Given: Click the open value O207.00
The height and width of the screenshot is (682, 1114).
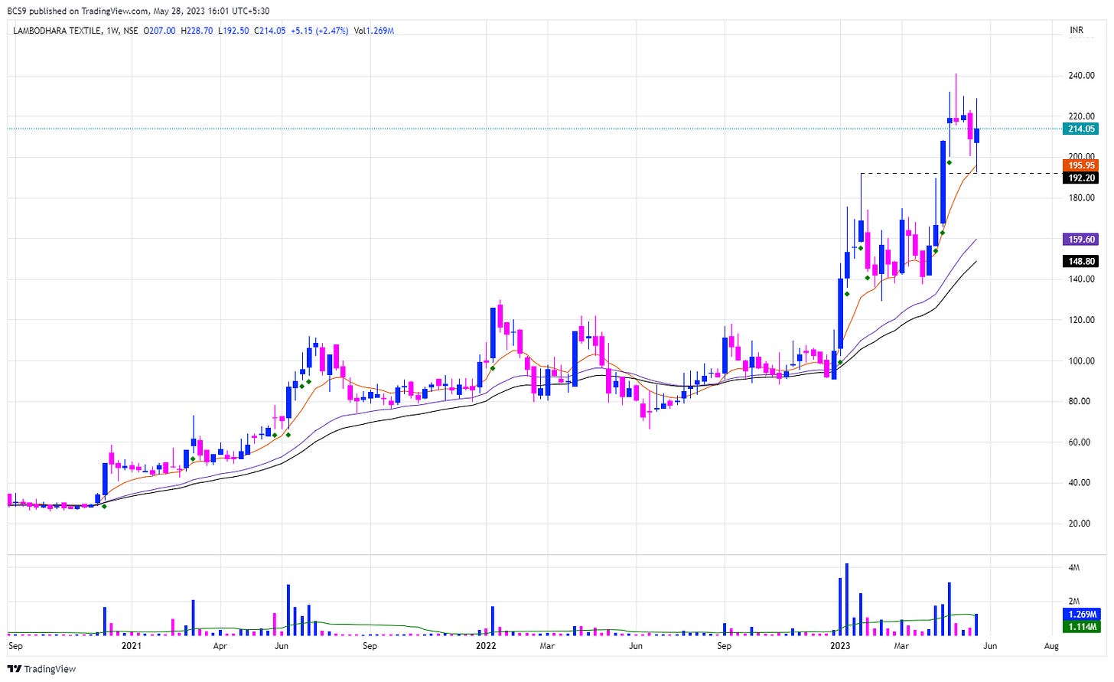Looking at the screenshot, I should (159, 31).
